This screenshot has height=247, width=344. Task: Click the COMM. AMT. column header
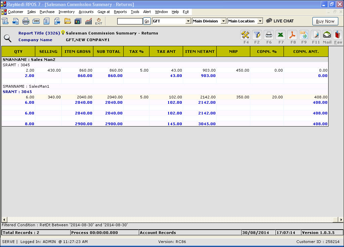pyautogui.click(x=306, y=52)
